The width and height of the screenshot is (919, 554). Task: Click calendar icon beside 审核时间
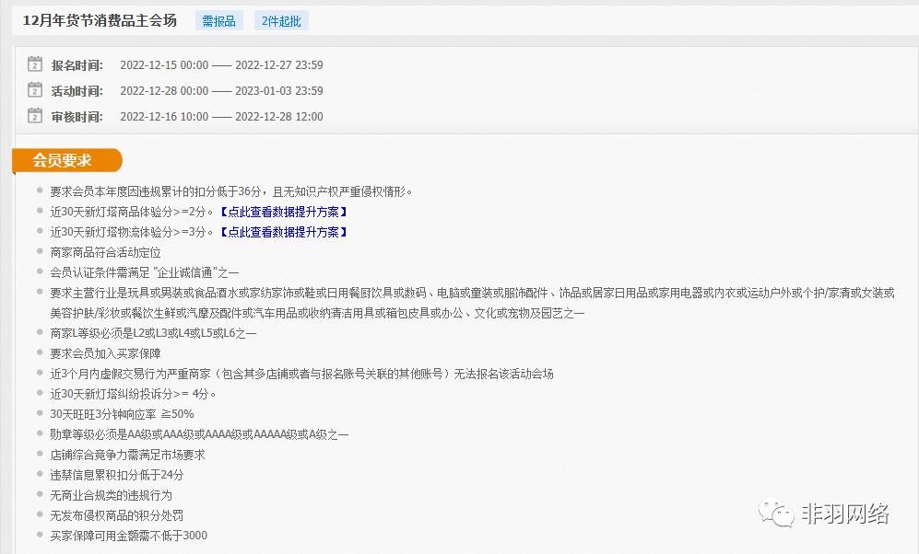point(35,116)
